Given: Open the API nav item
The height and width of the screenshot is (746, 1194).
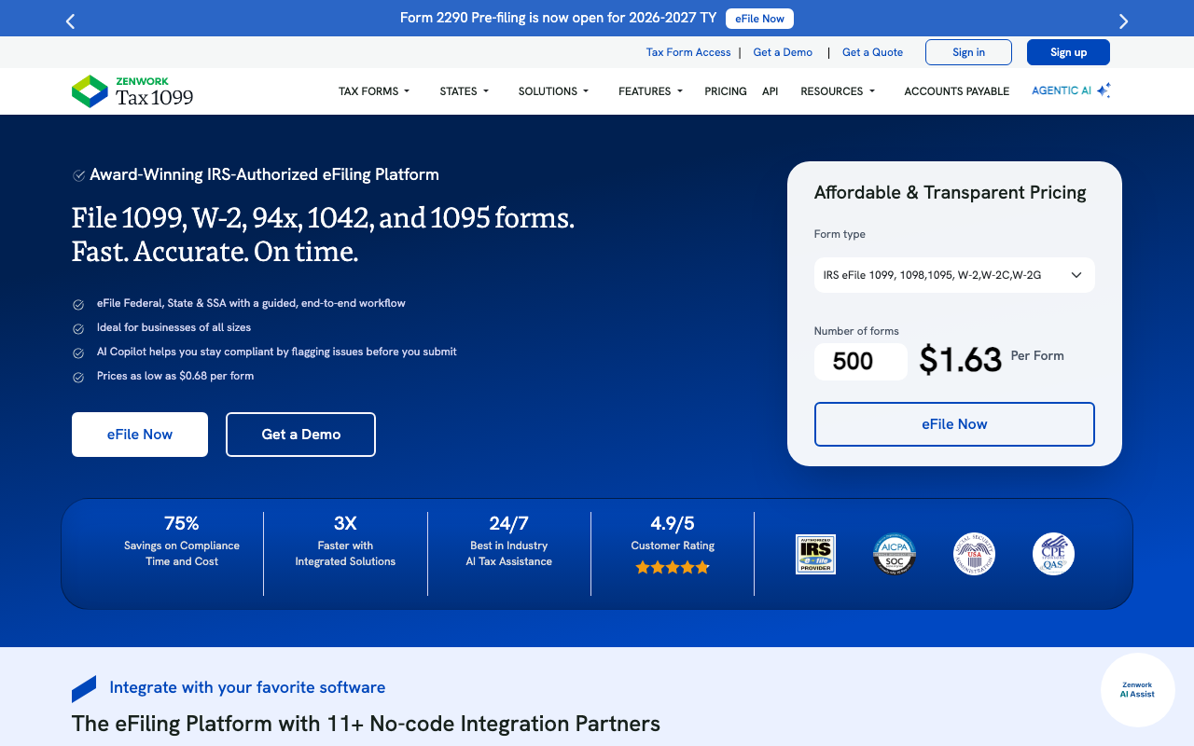Looking at the screenshot, I should [x=770, y=91].
